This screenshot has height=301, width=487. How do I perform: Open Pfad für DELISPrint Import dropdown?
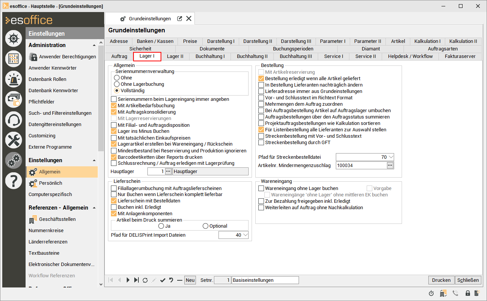(x=246, y=235)
